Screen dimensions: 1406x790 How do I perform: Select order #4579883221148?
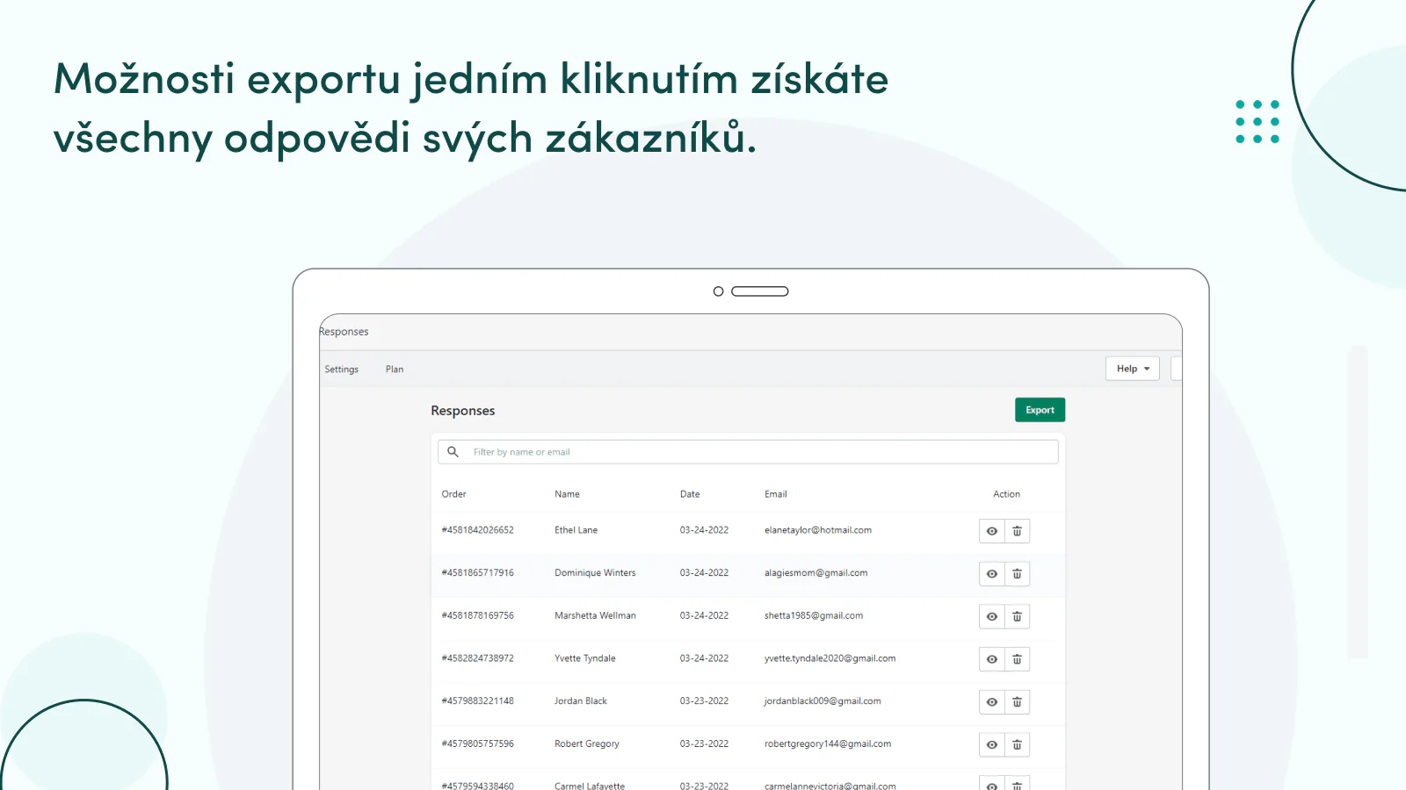pyautogui.click(x=478, y=701)
